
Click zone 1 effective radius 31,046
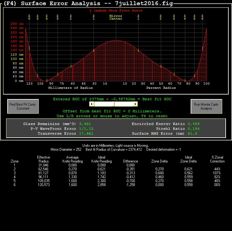[43, 165]
